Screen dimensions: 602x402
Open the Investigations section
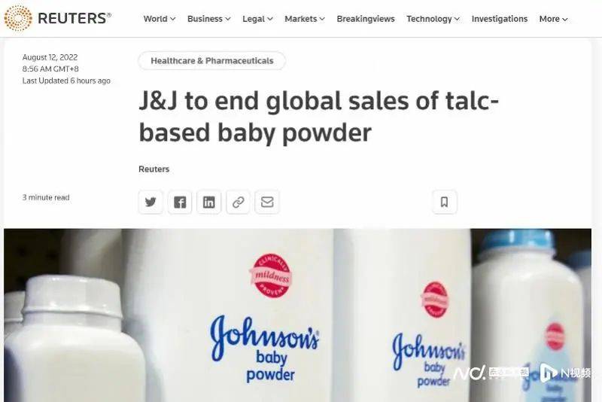500,19
